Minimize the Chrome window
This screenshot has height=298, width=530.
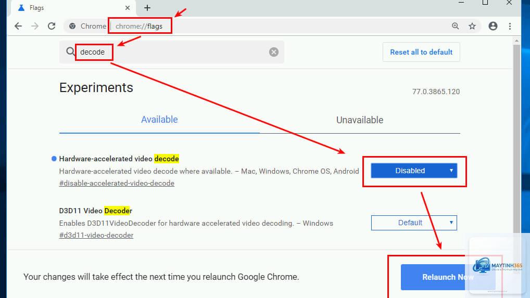pos(461,3)
